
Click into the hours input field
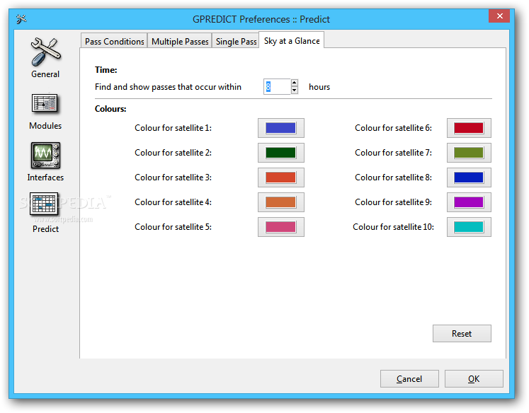(277, 87)
